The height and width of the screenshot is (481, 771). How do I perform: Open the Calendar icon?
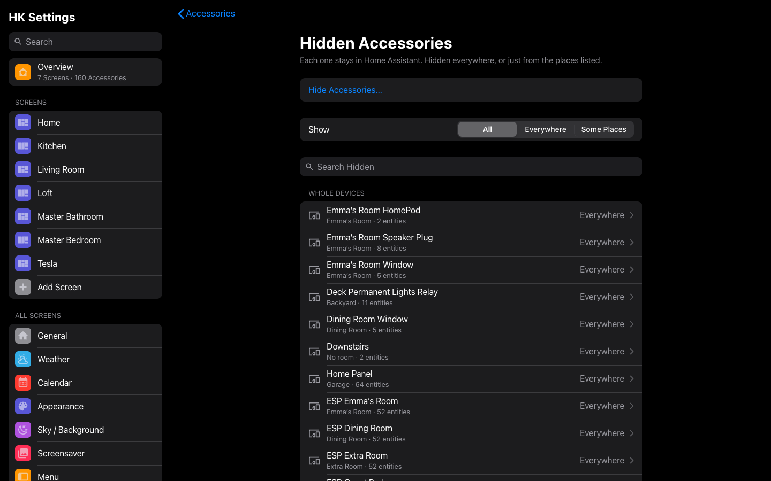tap(23, 383)
